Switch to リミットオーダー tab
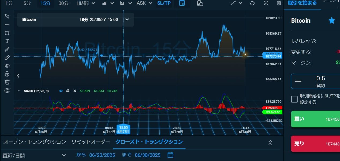The height and width of the screenshot is (161, 340). pos(91,142)
